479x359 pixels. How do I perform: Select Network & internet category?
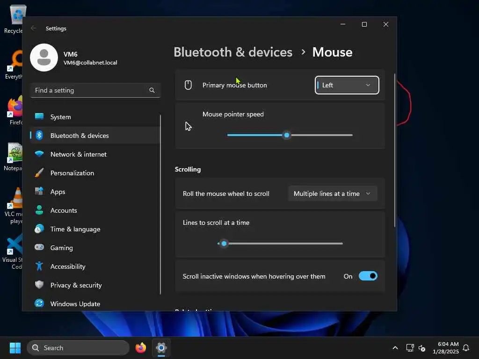[x=95, y=154]
